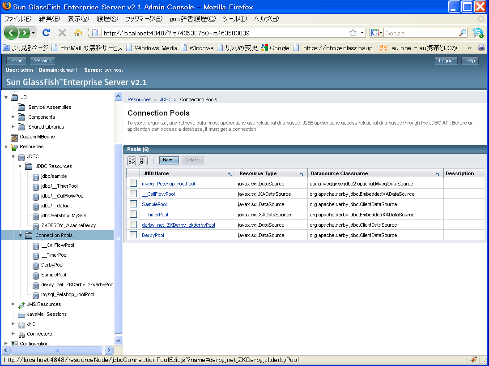Tick the checkbox for derby_net_ZKDerby_zkderbyPool row
This screenshot has height=366, width=489.
(133, 224)
